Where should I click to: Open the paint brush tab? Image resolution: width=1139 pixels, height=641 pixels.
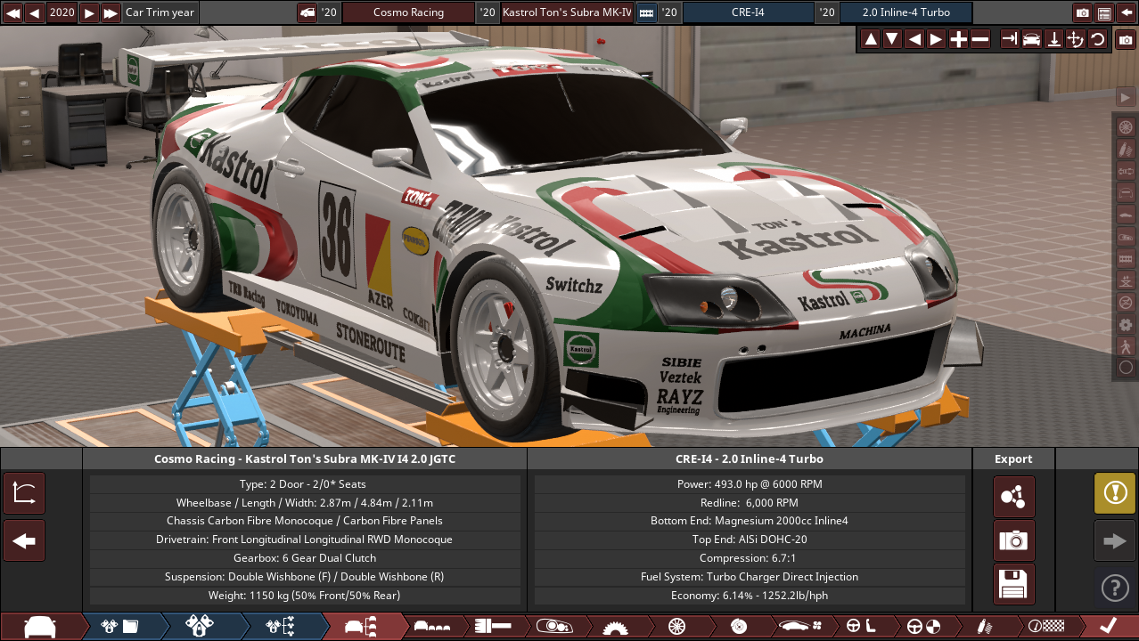coord(493,627)
